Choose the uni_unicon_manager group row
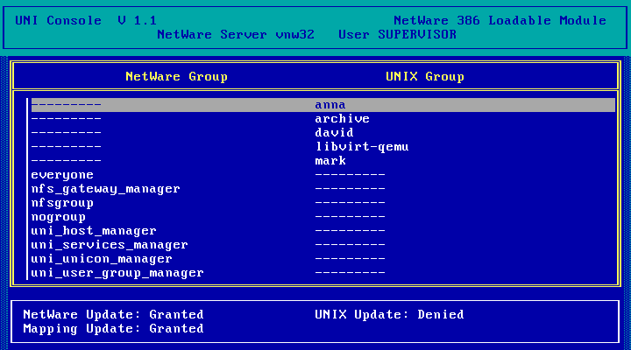Viewport: 631px width, 350px height. tap(323, 259)
